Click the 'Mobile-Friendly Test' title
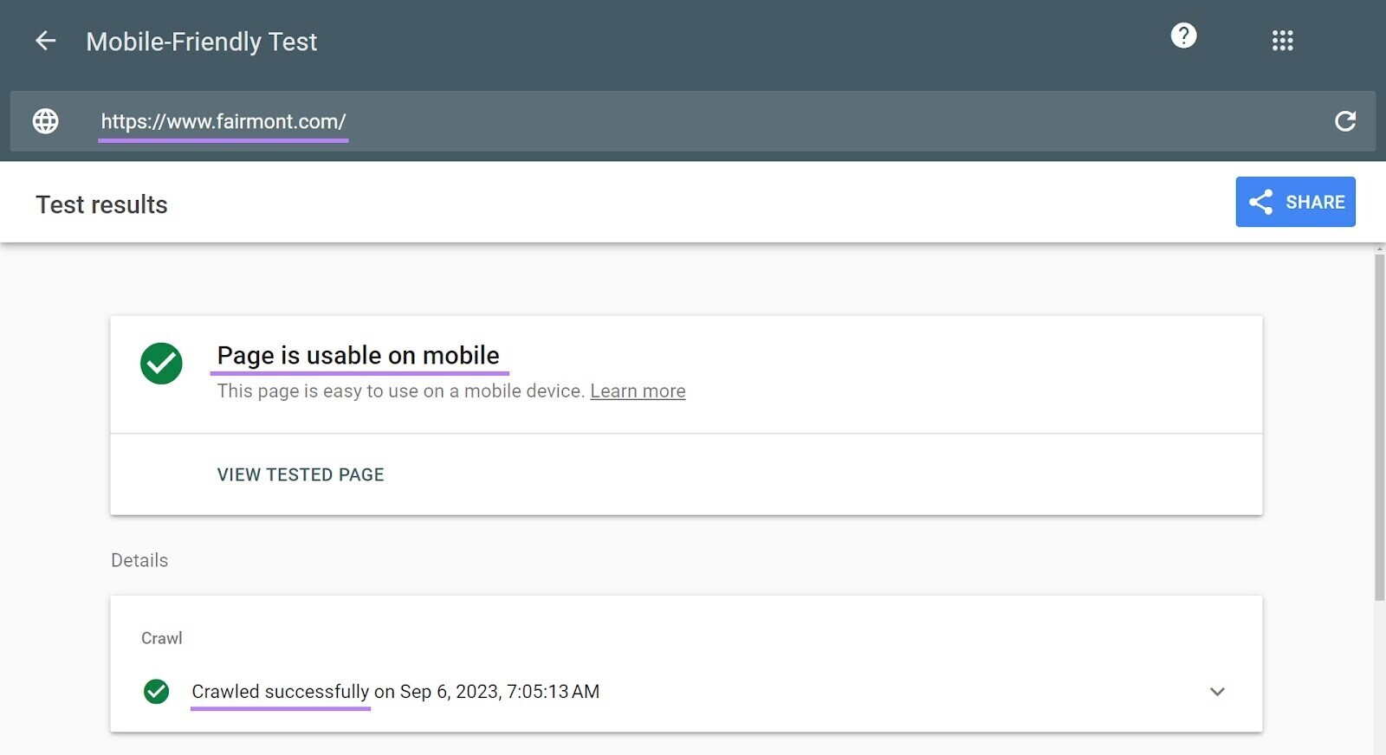Screen dimensions: 1386x755 202,42
